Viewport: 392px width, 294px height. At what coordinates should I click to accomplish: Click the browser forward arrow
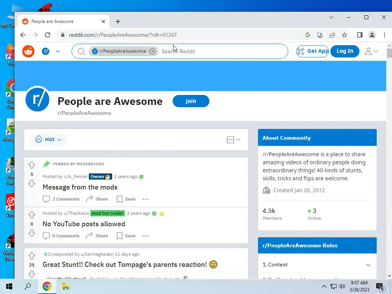tap(35, 35)
